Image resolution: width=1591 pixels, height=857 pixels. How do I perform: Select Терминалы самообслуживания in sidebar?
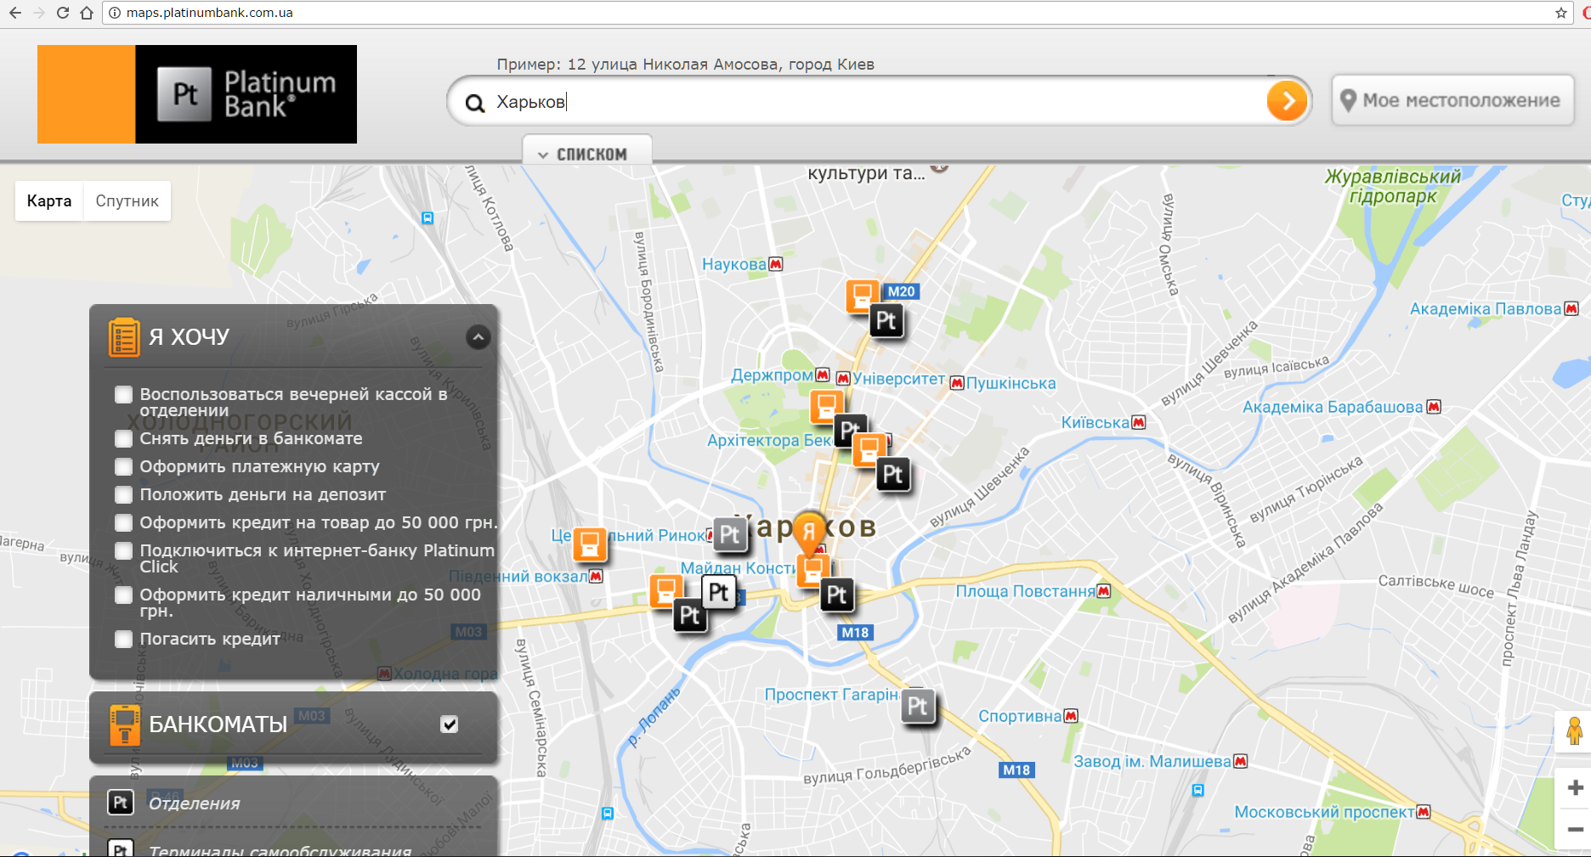tap(280, 849)
